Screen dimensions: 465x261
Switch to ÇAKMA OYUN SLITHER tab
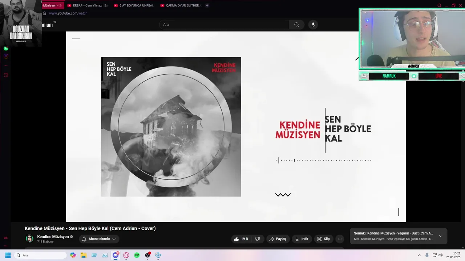click(180, 5)
